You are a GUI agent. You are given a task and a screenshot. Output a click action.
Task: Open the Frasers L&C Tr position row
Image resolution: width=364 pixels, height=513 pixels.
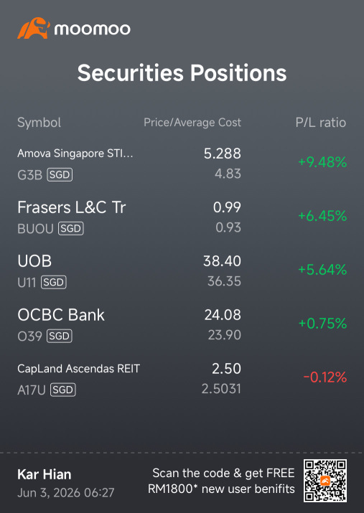(x=182, y=217)
